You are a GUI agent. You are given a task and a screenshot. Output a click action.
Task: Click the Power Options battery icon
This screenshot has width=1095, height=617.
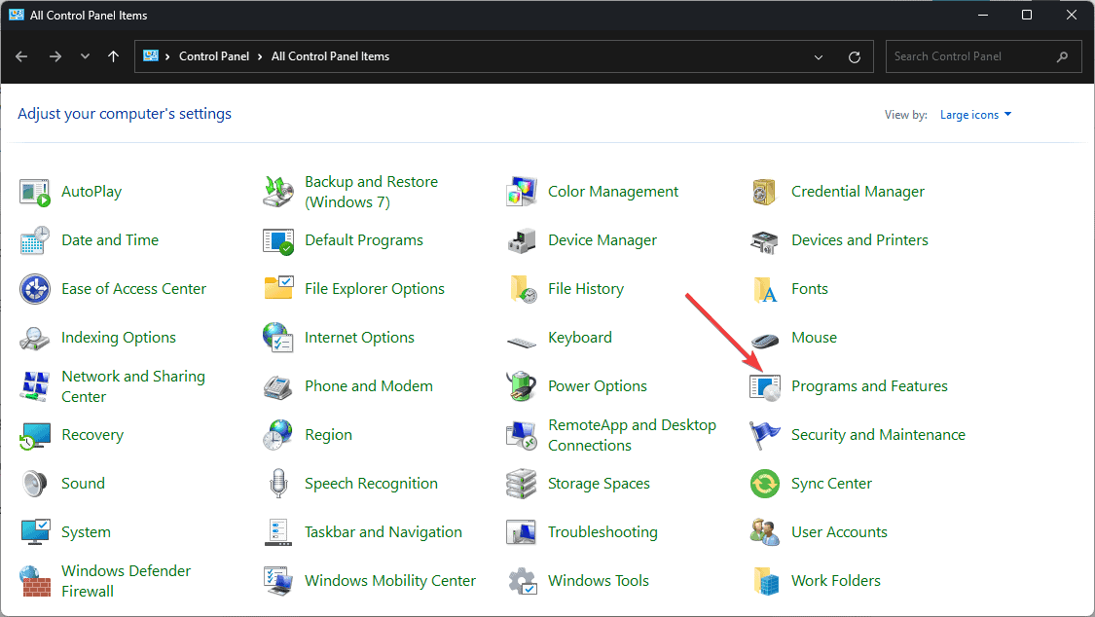(521, 386)
